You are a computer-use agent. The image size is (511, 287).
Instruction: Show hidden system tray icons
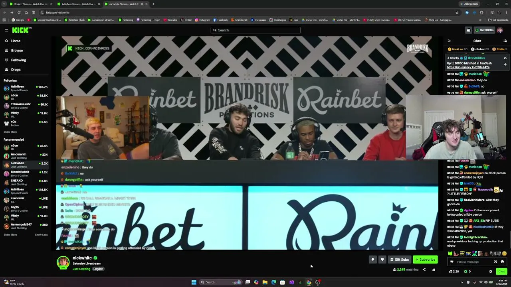(462, 282)
